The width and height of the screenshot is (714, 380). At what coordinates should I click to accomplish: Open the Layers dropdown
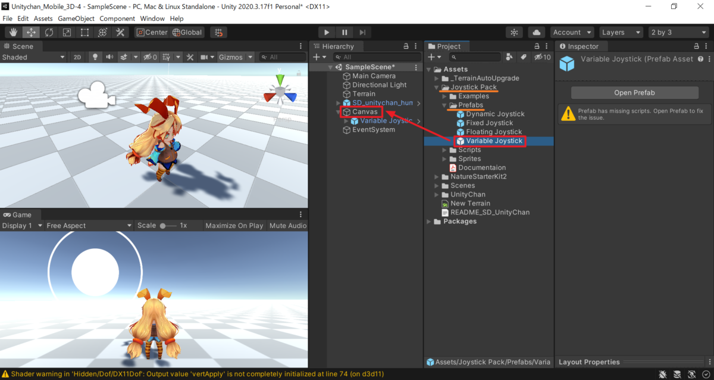621,32
